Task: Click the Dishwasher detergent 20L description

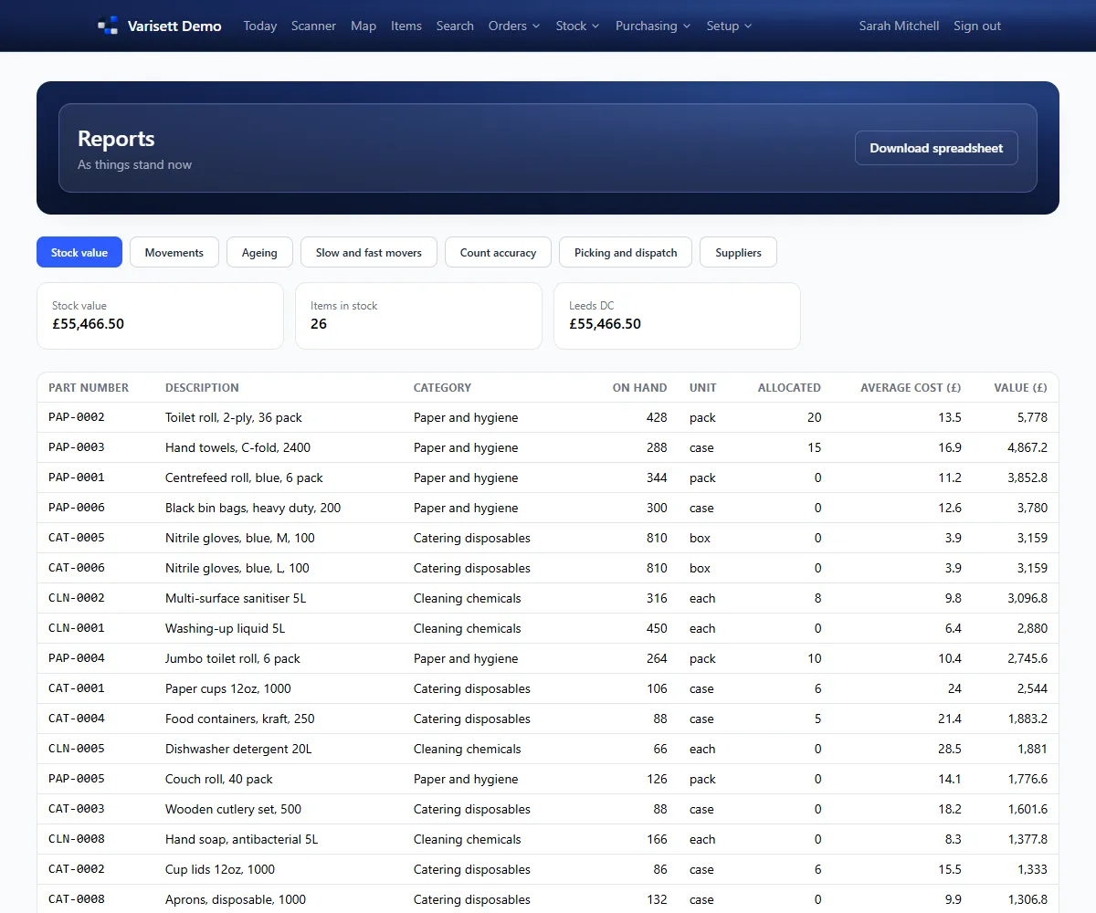Action: click(x=238, y=749)
